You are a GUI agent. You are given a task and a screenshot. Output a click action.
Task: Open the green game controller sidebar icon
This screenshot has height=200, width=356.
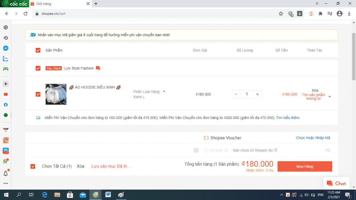click(x=6, y=69)
